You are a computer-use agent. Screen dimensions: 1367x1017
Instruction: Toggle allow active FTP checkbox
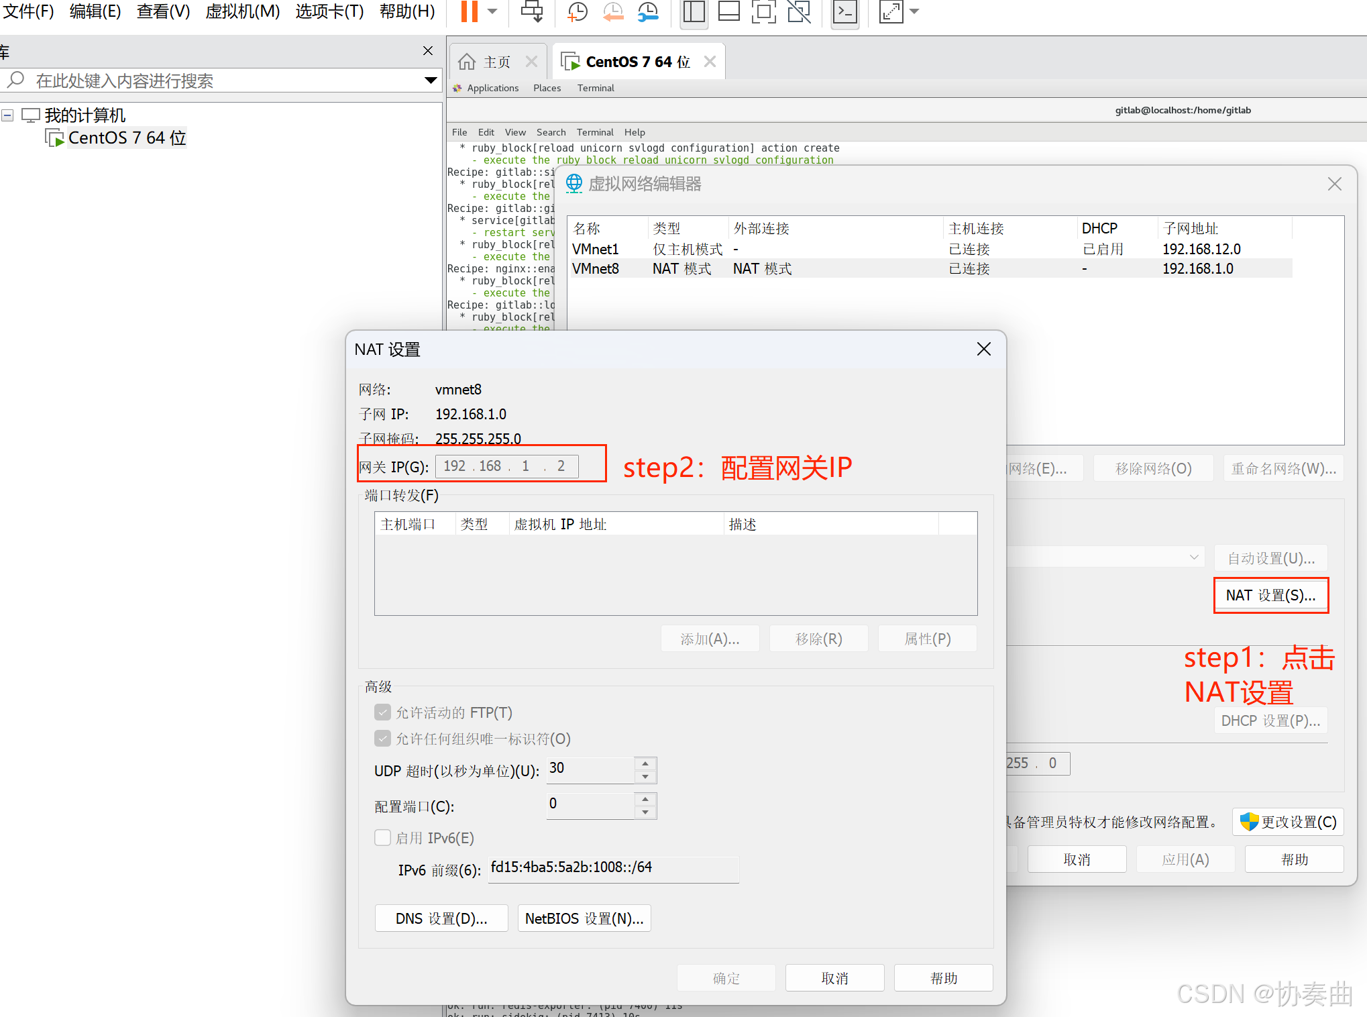(382, 712)
